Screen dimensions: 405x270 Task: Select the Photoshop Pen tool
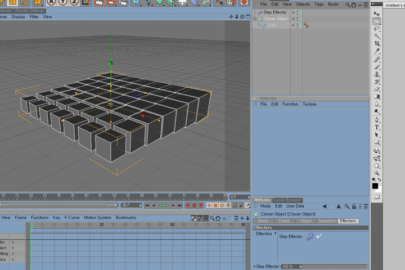(x=377, y=120)
